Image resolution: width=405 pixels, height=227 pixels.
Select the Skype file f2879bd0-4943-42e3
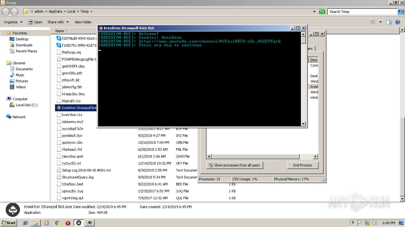[x=77, y=38]
